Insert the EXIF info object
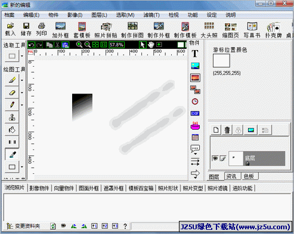 click(x=195, y=113)
